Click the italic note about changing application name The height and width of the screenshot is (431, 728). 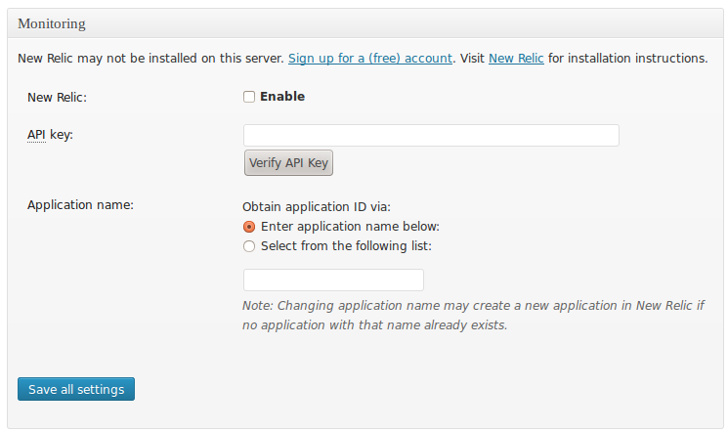pyautogui.click(x=473, y=315)
